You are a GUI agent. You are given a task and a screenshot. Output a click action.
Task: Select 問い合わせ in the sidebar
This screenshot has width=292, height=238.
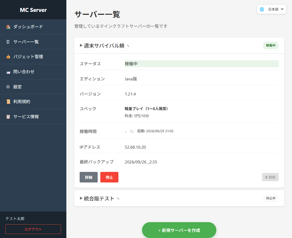[x=33, y=72]
